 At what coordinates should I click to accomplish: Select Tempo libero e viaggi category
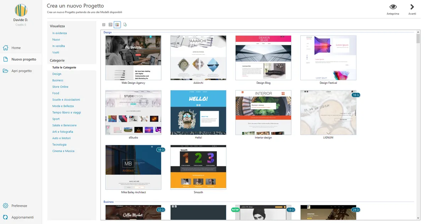tap(67, 112)
